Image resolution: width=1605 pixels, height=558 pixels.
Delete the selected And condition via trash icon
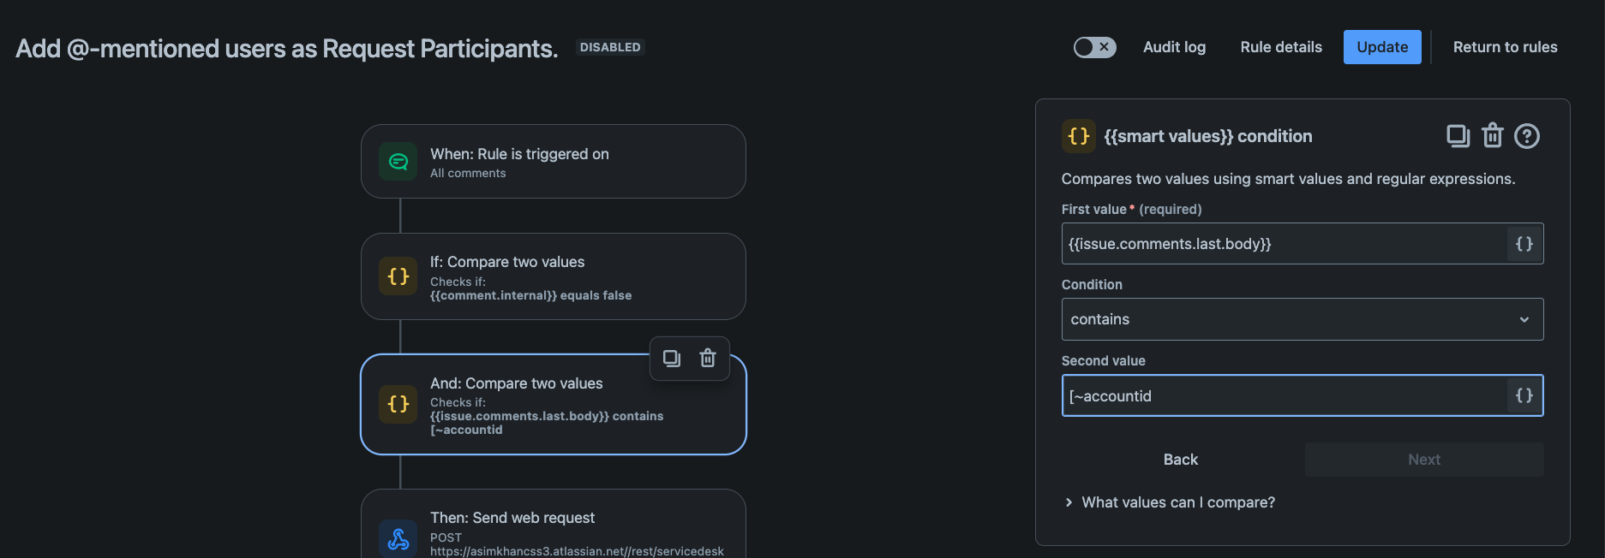click(708, 358)
